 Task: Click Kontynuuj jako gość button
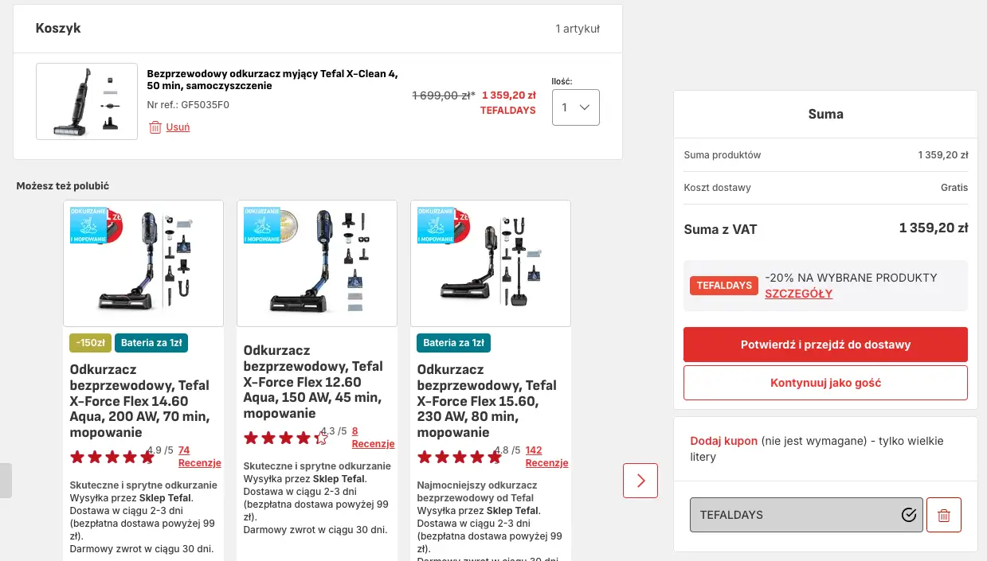[x=825, y=383]
